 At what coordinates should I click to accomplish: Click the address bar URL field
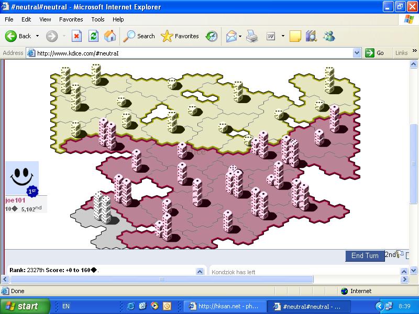tap(194, 53)
